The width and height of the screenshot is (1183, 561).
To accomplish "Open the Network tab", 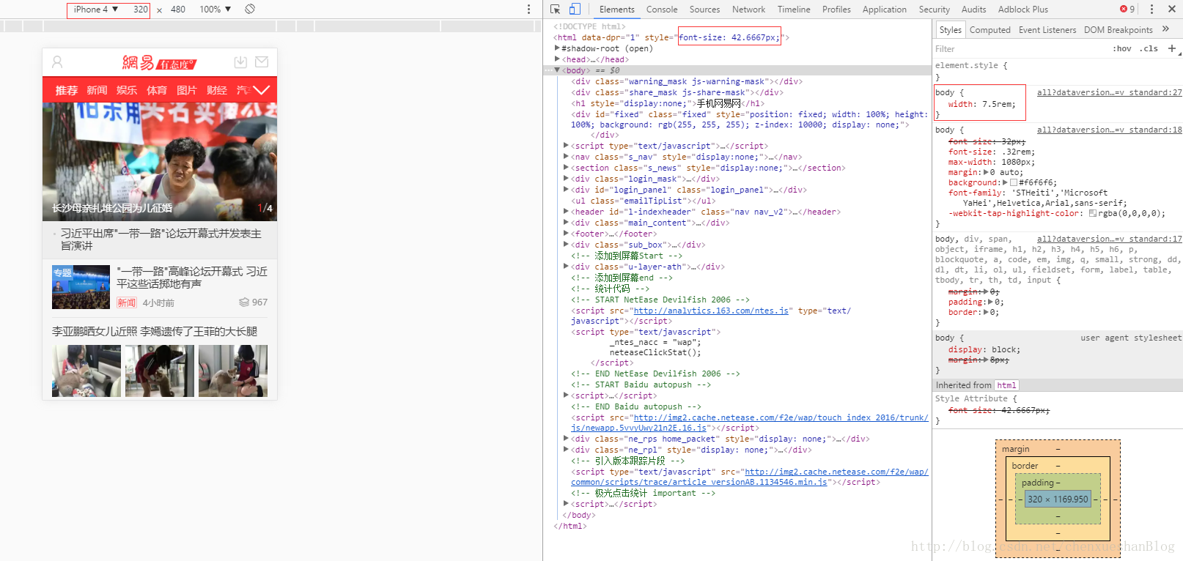I will tap(748, 10).
